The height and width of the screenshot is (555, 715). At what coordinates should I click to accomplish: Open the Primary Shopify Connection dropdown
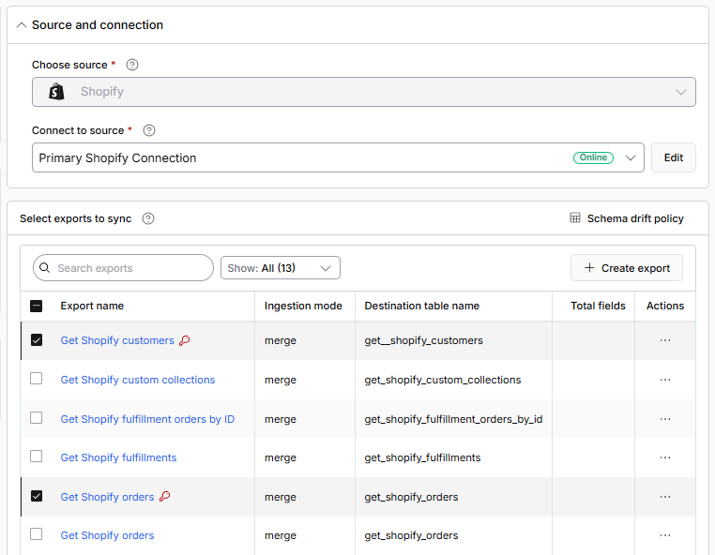click(x=338, y=157)
